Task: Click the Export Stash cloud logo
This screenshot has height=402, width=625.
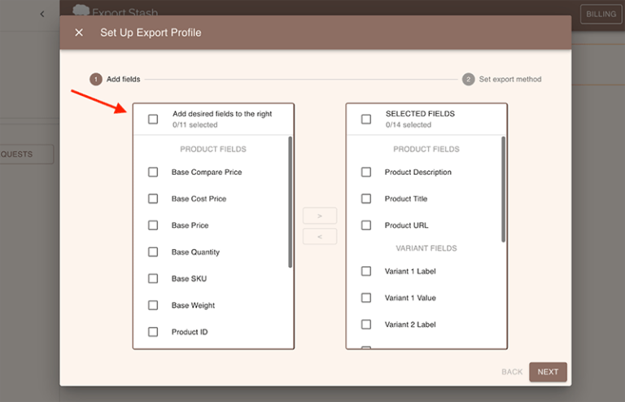Action: pyautogui.click(x=81, y=11)
